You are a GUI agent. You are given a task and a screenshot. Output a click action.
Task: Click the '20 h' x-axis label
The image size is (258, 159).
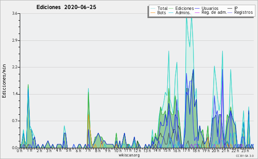point(216,150)
